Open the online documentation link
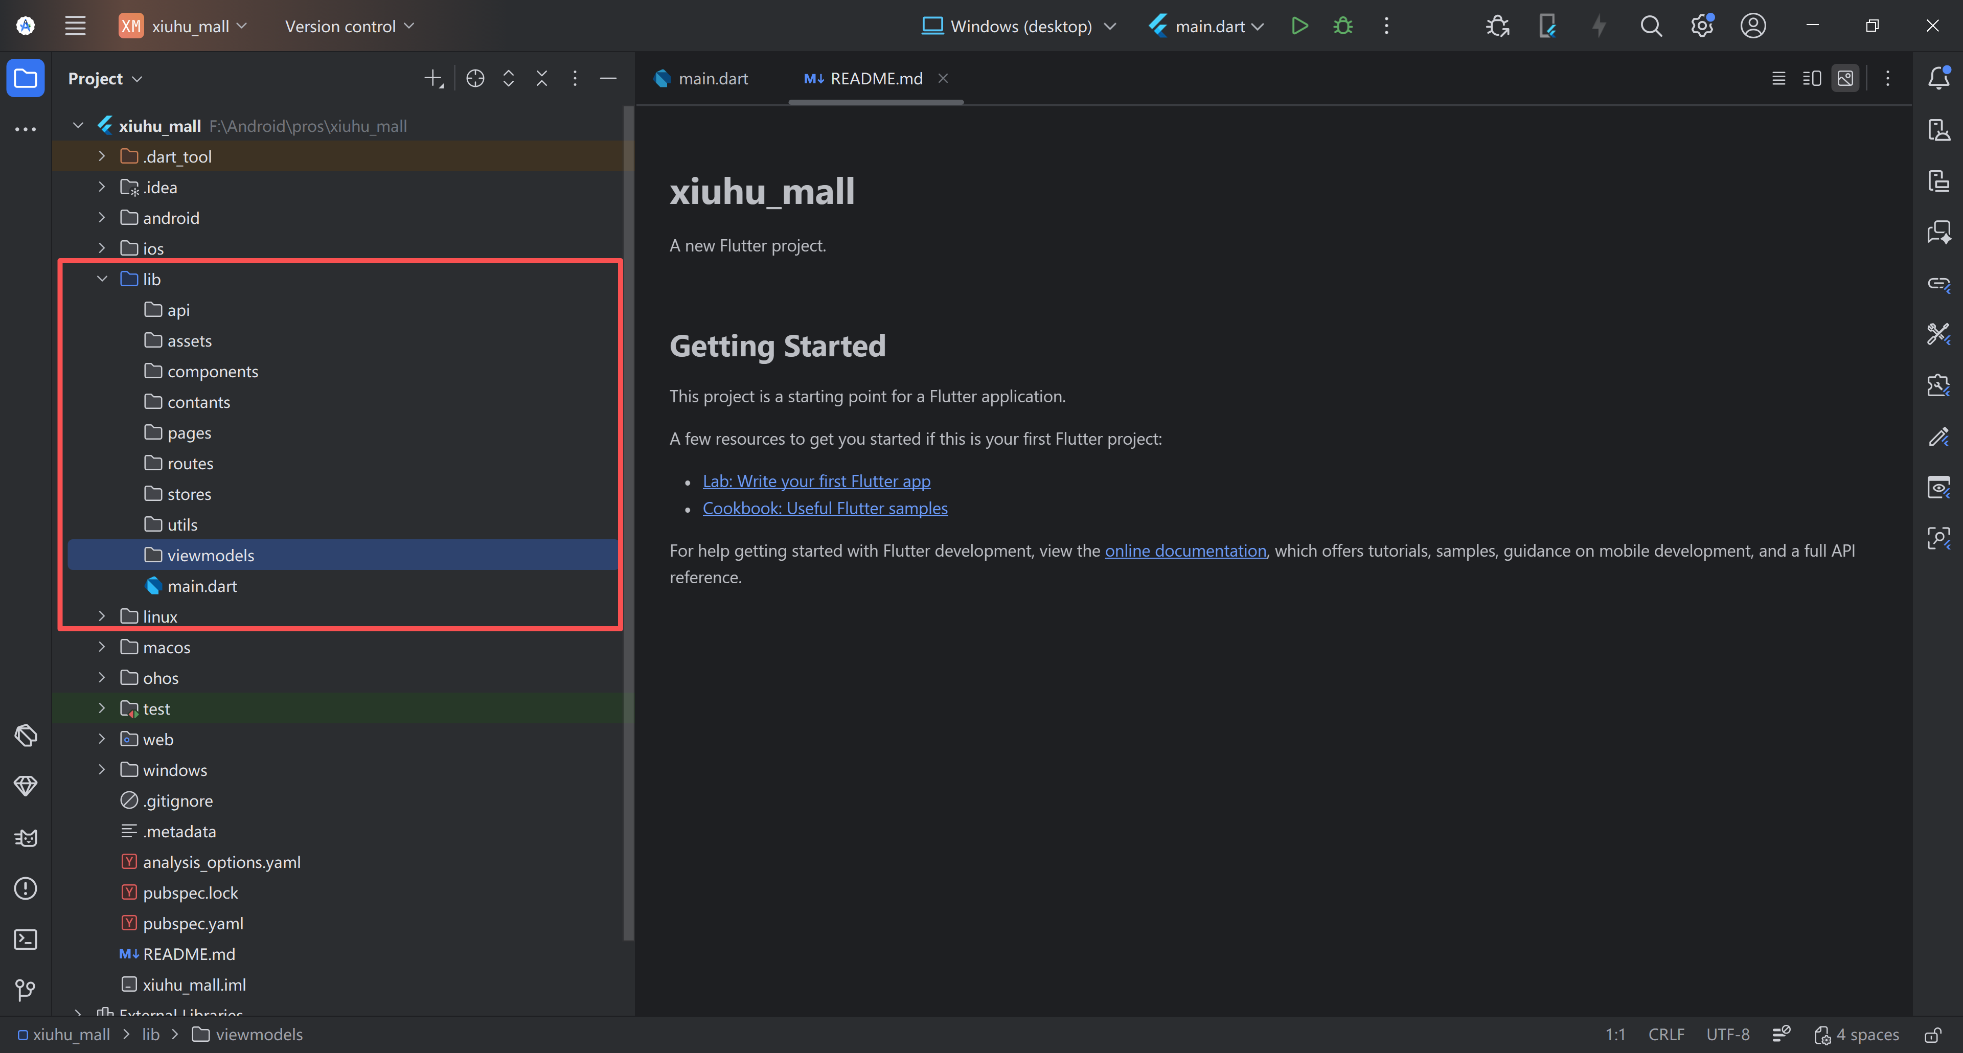Image resolution: width=1963 pixels, height=1053 pixels. click(x=1185, y=550)
